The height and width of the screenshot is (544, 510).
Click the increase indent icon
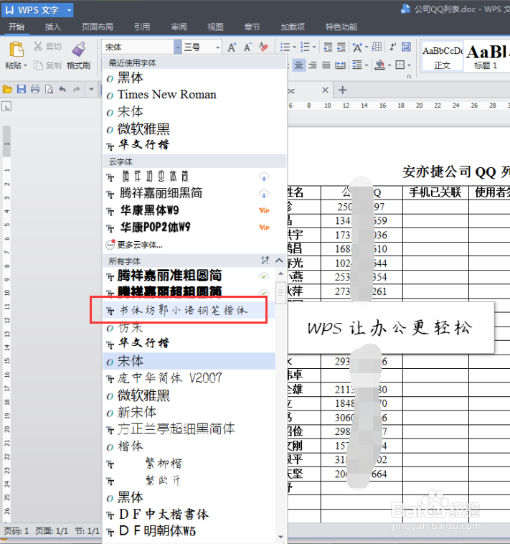point(341,47)
